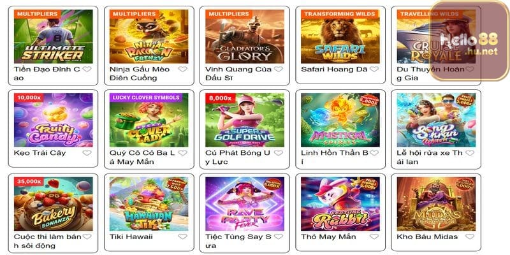The image size is (510, 255).
Task: Click the Hello88 logo
Action: [x=469, y=45]
